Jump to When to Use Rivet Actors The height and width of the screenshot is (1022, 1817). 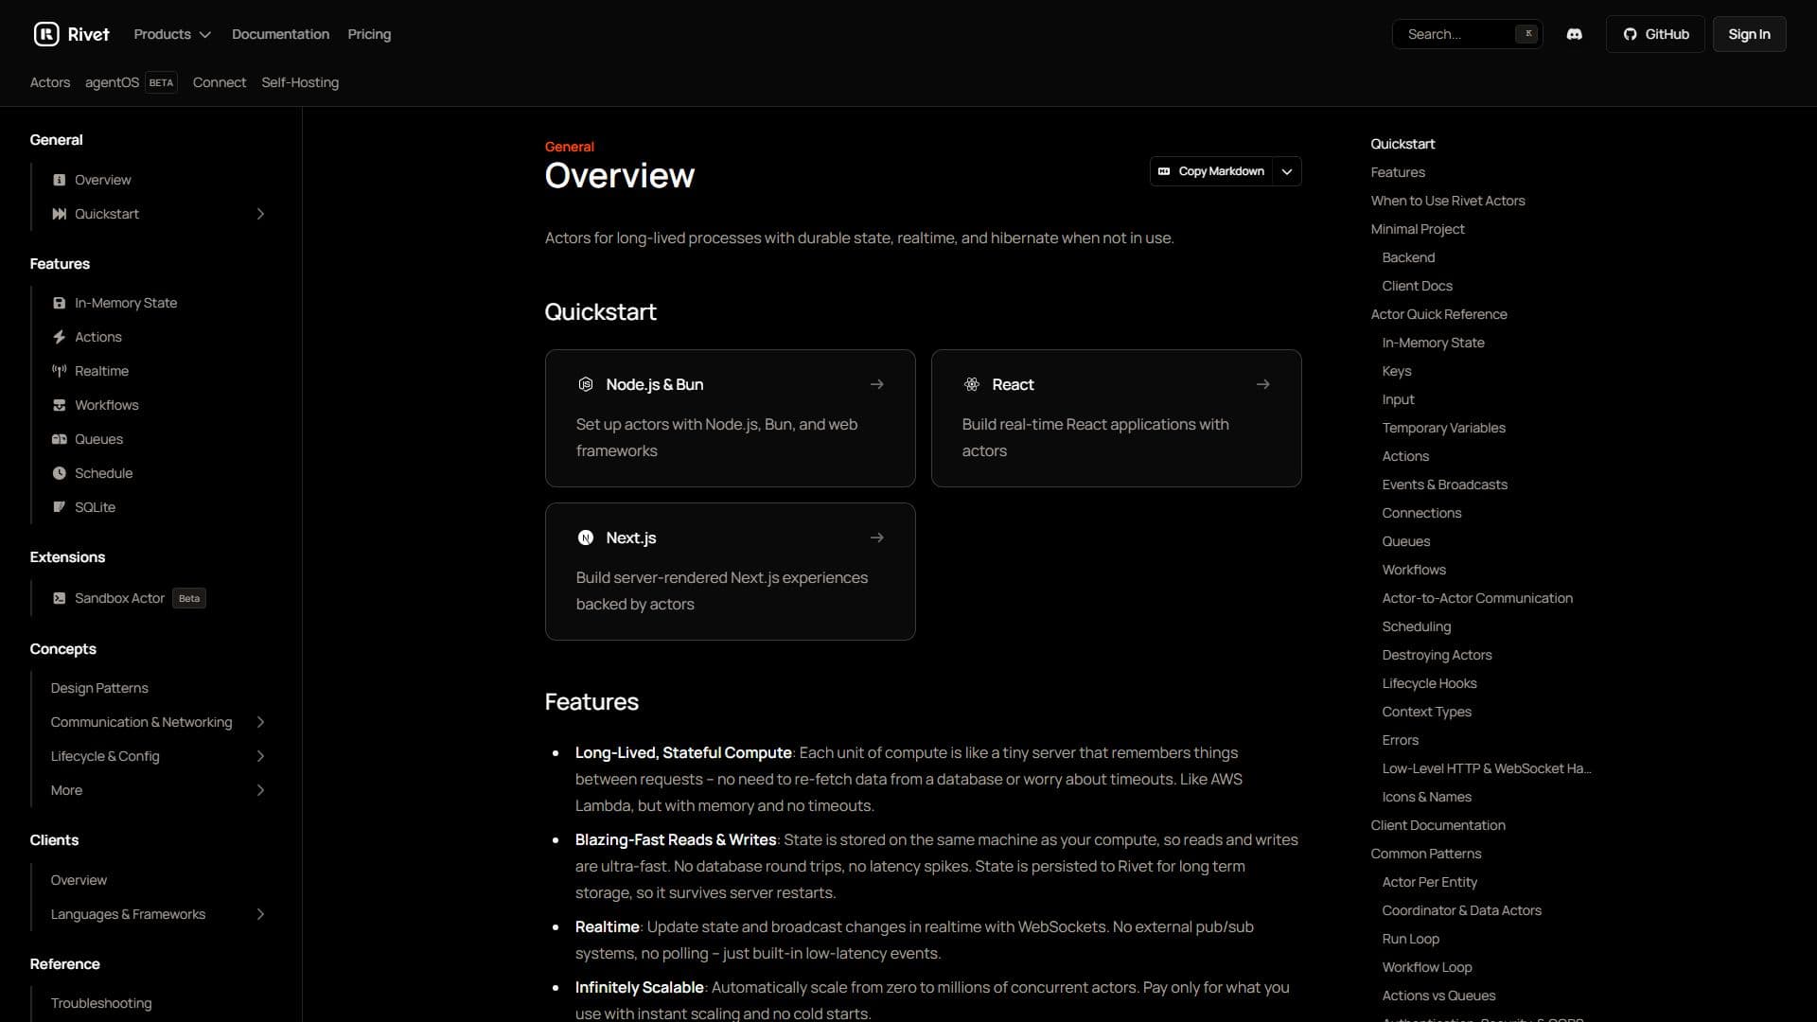pos(1448,201)
